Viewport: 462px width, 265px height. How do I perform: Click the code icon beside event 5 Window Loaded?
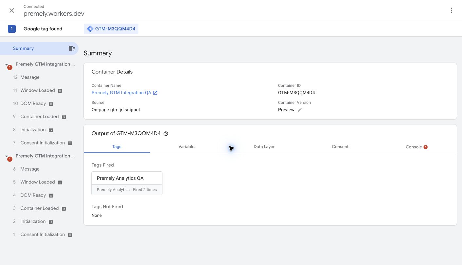coord(60,182)
